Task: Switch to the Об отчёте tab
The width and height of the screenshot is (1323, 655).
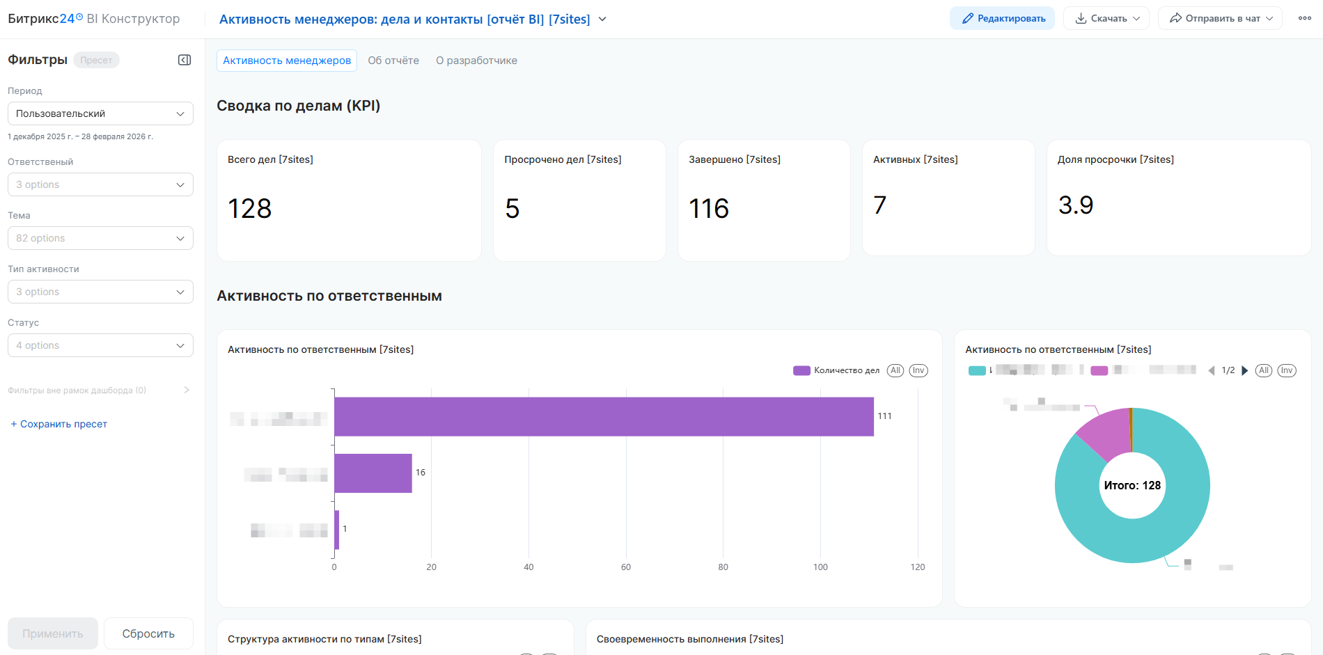Action: pos(393,61)
